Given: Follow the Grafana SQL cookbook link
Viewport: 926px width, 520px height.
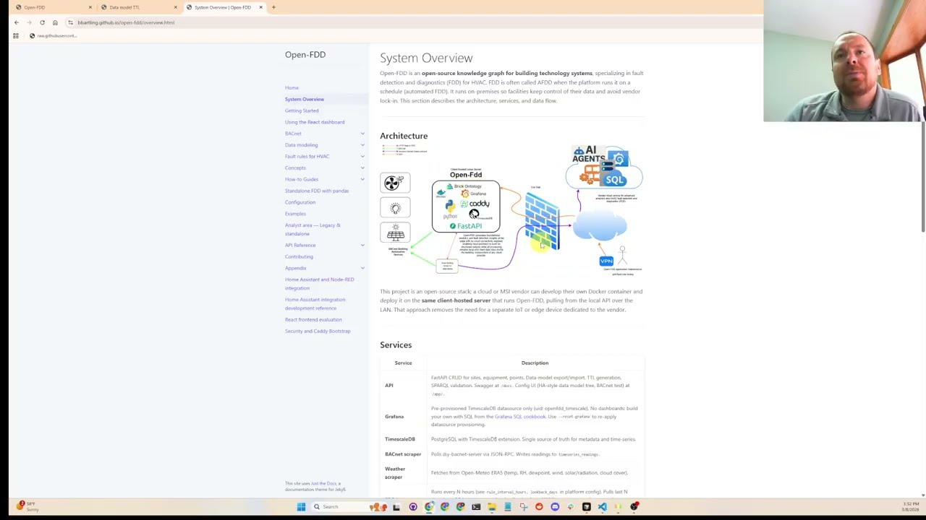Looking at the screenshot, I should click(x=520, y=417).
